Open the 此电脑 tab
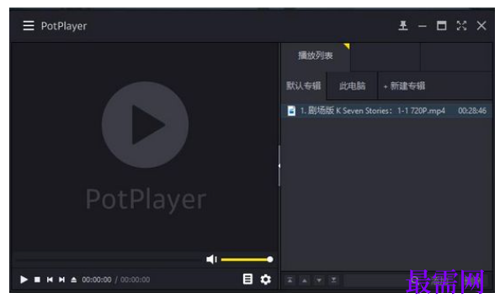The image size is (500, 308). click(x=353, y=86)
